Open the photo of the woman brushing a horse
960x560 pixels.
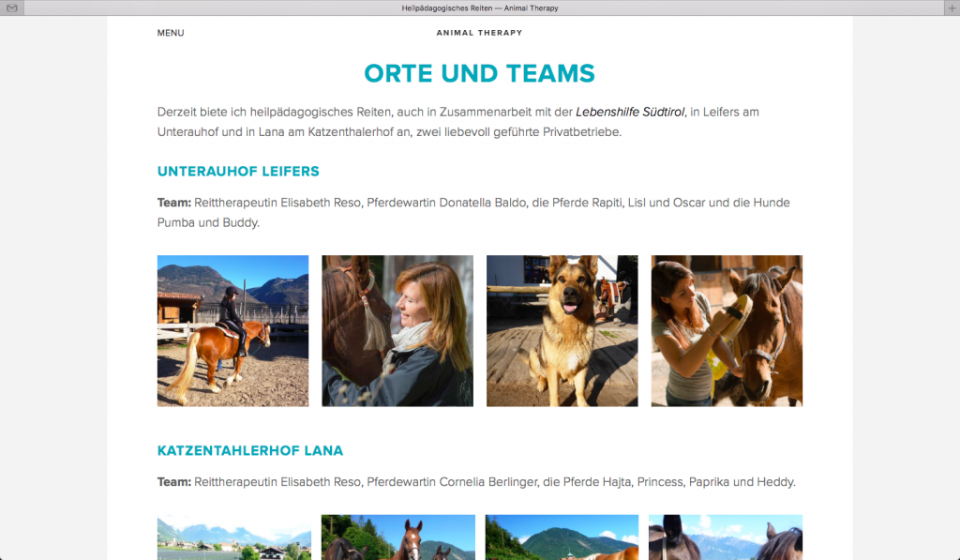727,331
